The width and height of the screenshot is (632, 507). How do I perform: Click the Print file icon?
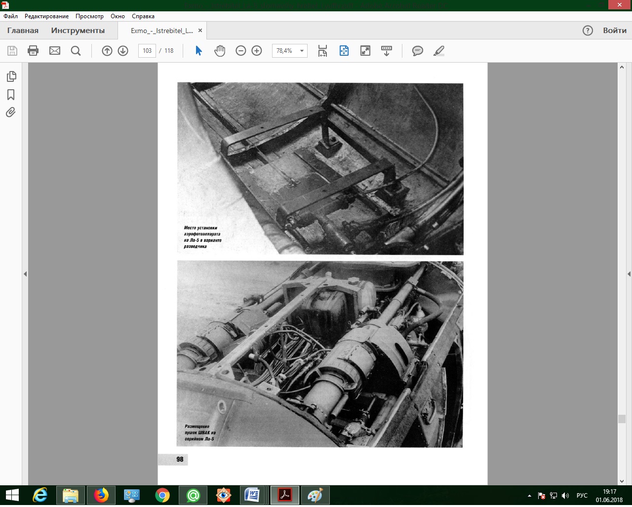tap(33, 51)
